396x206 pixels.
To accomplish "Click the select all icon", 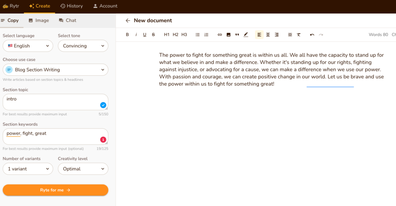I will [290, 35].
